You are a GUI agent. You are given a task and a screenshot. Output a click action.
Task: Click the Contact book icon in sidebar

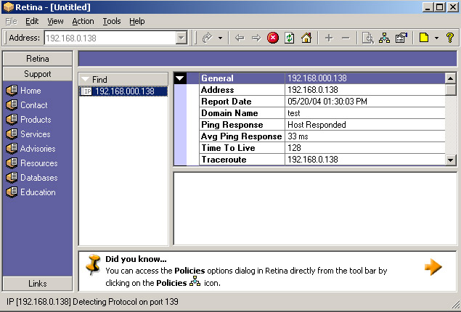pyautogui.click(x=12, y=105)
